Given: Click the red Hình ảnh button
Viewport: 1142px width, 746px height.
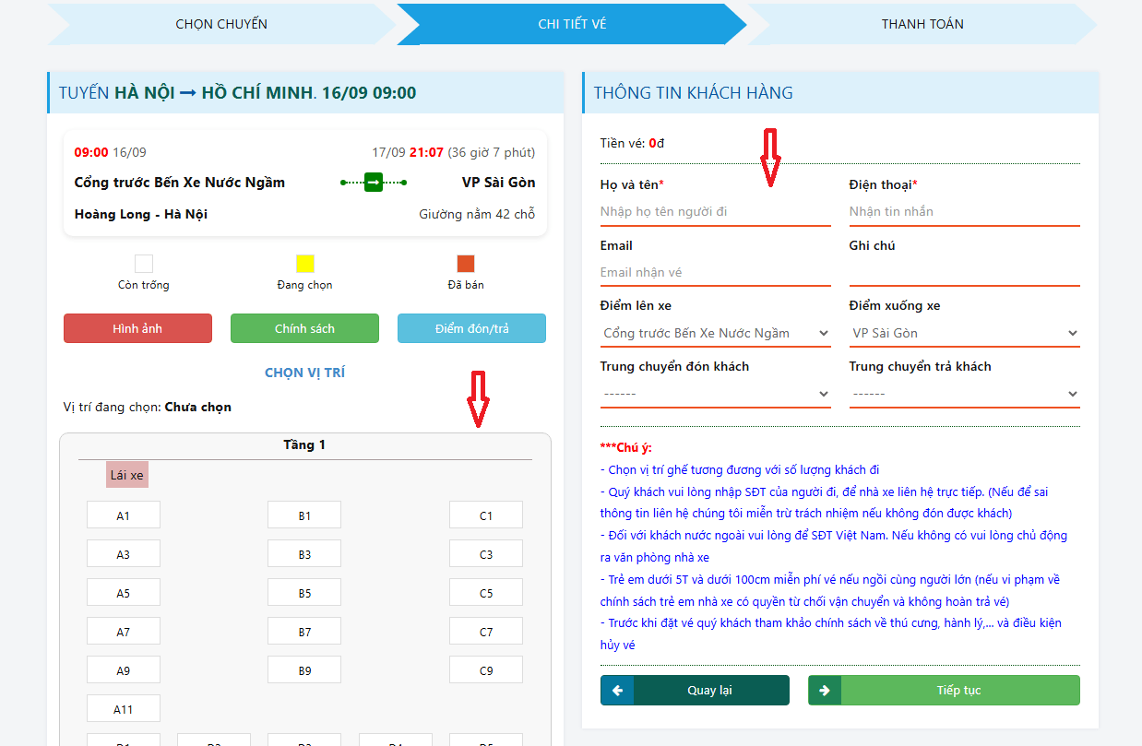Looking at the screenshot, I should click(137, 328).
